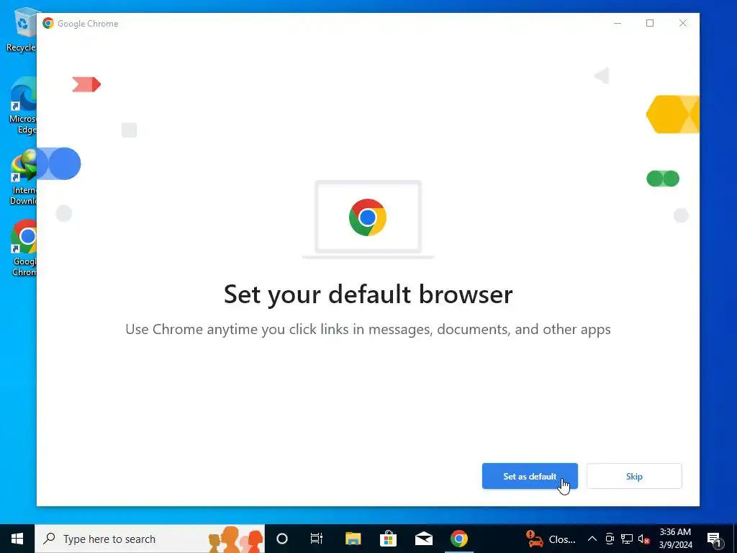Screen dimensions: 737x553
Task: Open the clock showing 3:36 AM
Action: click(675, 539)
